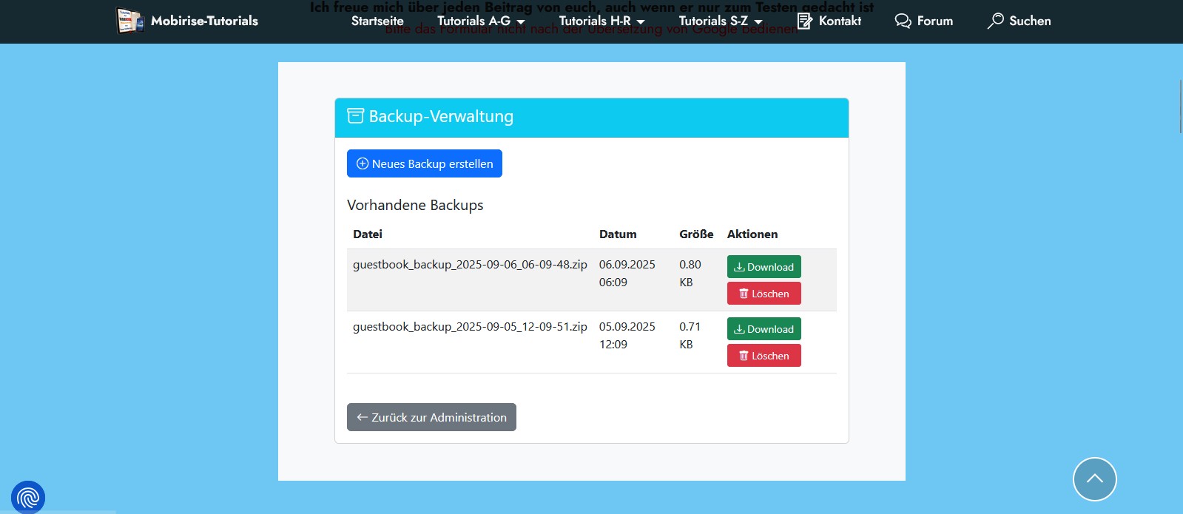The height and width of the screenshot is (514, 1183).
Task: Delete the 2025-09-06 backup with Löschen
Action: coord(764,294)
